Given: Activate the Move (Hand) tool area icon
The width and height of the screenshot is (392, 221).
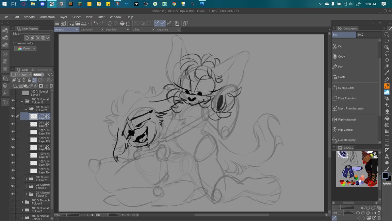Looking at the screenshot, I should pyautogui.click(x=387, y=60).
